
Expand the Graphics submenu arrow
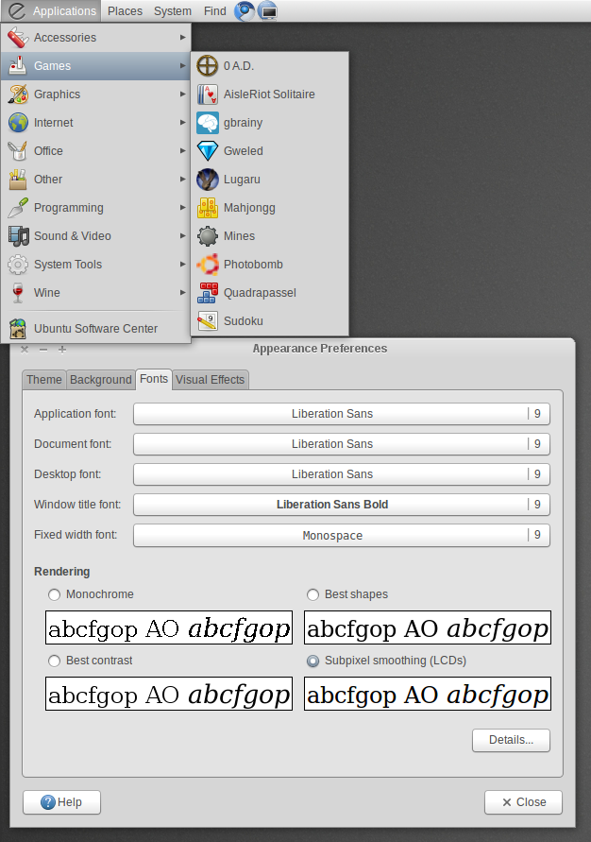182,94
